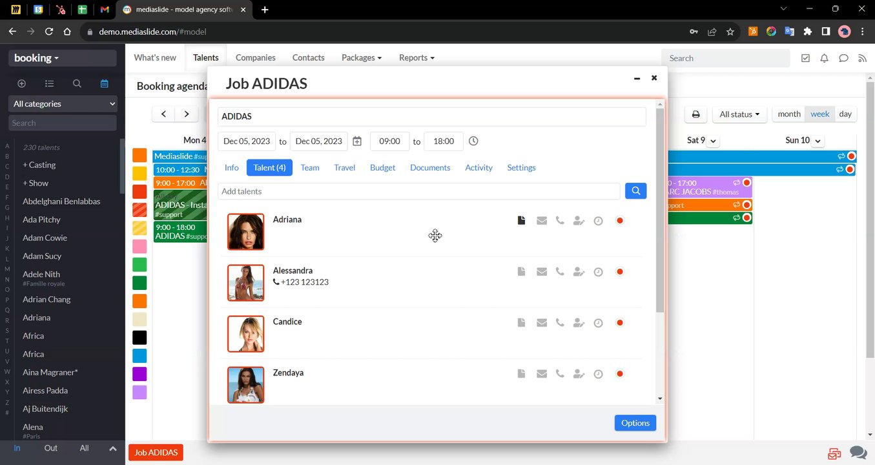Open chat bubbles icon at bottom right
The width and height of the screenshot is (875, 465).
click(858, 453)
